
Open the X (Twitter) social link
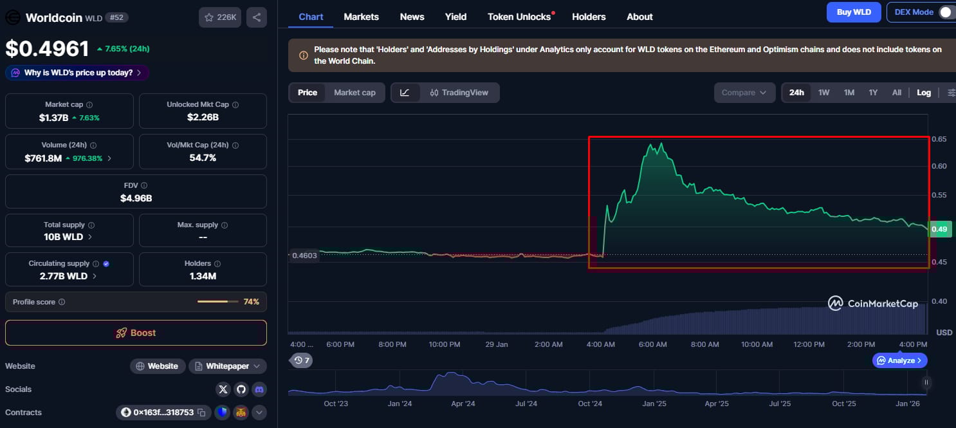223,389
